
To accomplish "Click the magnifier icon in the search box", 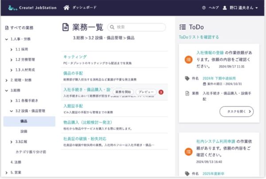I will pos(113,28).
